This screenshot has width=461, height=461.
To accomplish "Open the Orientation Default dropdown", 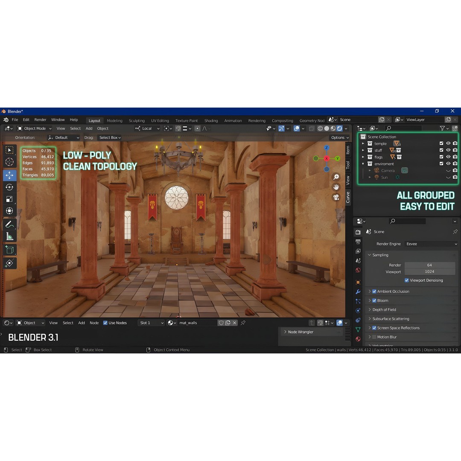I will click(x=64, y=137).
